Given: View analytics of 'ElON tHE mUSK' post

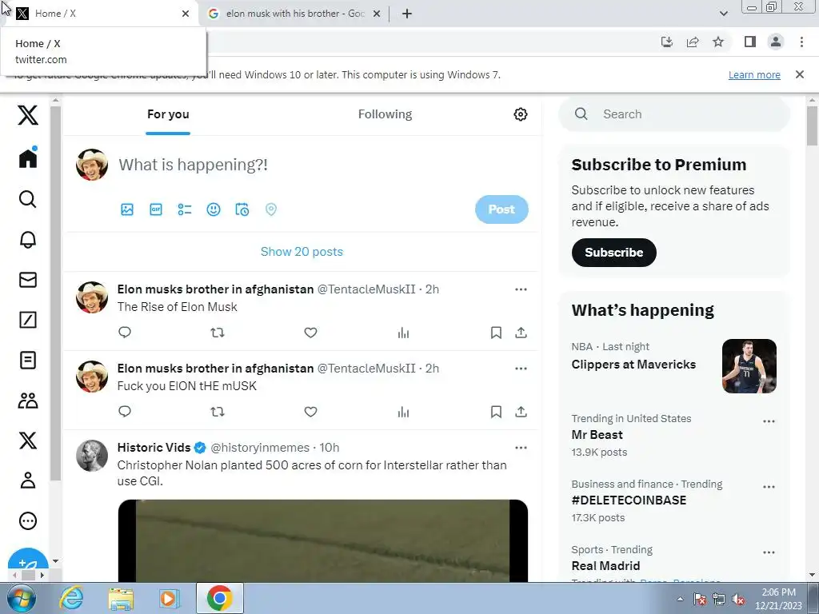Looking at the screenshot, I should [x=403, y=412].
